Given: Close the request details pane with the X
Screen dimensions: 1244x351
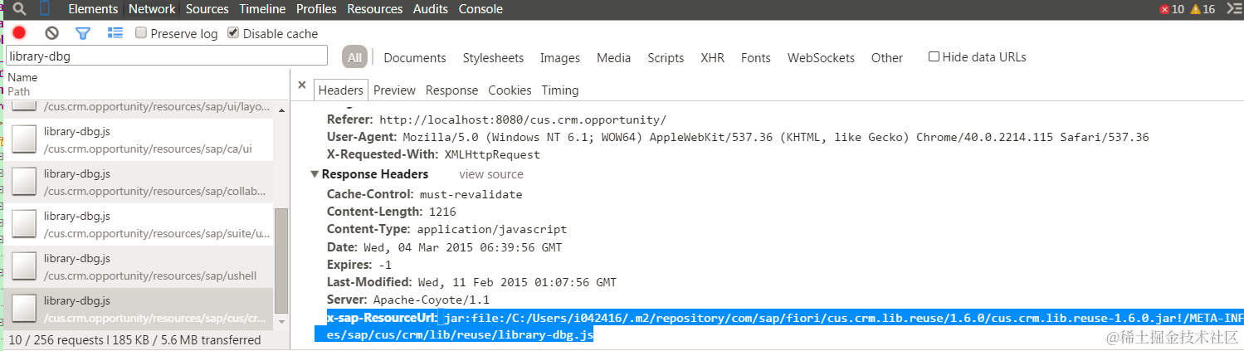Looking at the screenshot, I should pos(302,85).
